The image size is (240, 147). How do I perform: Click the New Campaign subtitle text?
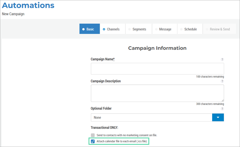tap(13, 14)
